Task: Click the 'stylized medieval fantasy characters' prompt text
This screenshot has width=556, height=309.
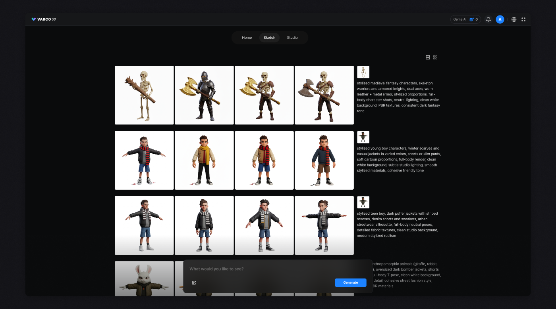Action: tap(399, 97)
